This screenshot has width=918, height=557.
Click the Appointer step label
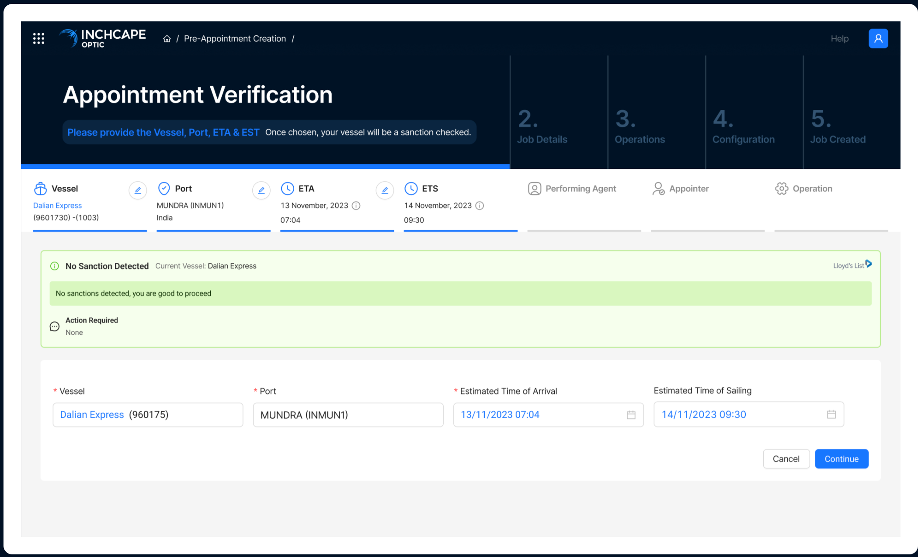(x=689, y=189)
